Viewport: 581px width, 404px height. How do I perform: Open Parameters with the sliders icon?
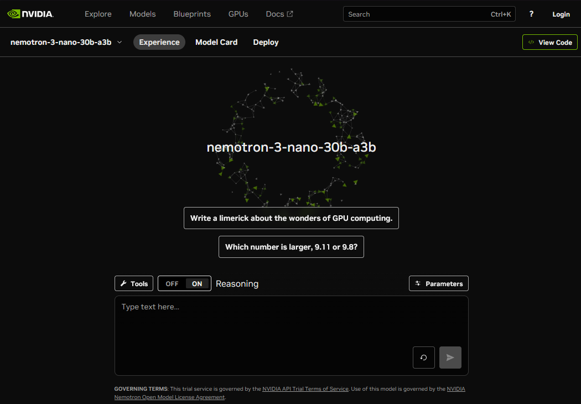click(418, 283)
